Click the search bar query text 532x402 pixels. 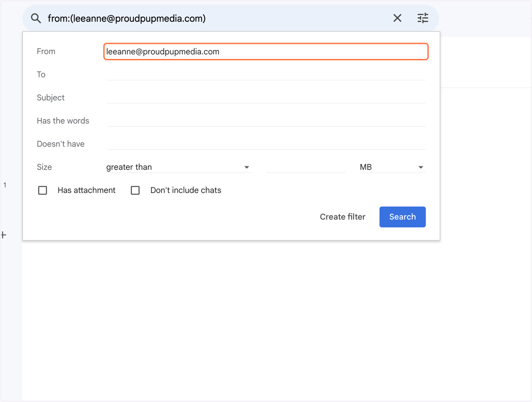127,18
